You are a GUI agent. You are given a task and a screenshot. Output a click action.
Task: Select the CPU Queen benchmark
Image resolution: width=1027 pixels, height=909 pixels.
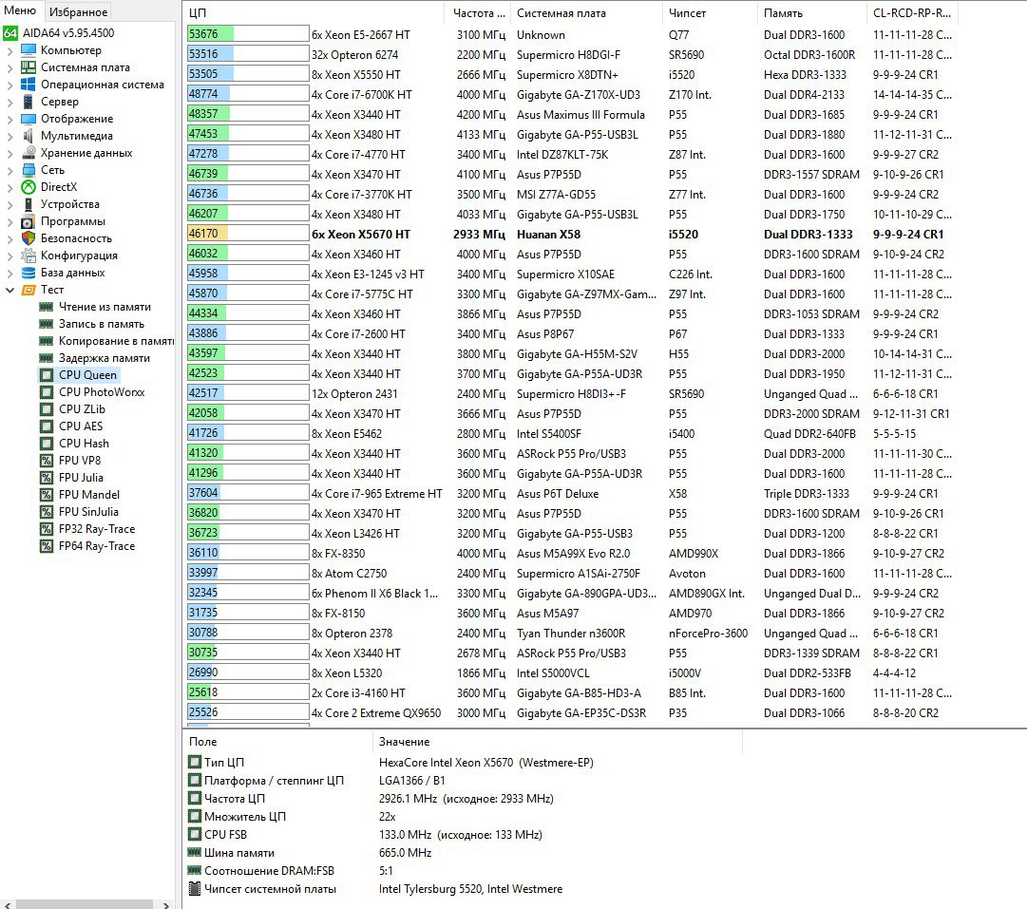(x=87, y=374)
